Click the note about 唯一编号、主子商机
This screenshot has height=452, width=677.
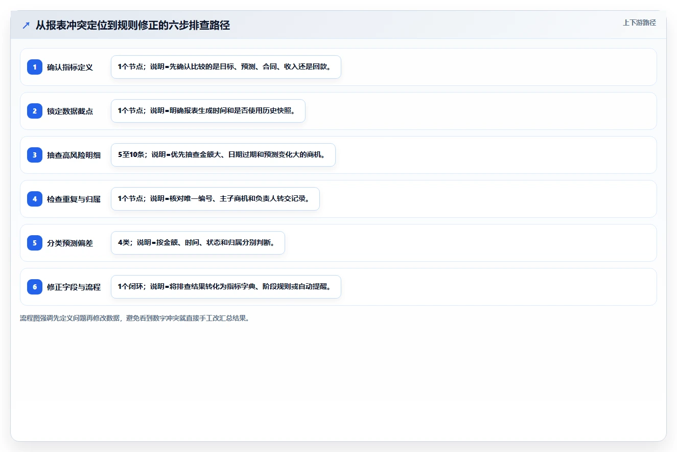215,199
